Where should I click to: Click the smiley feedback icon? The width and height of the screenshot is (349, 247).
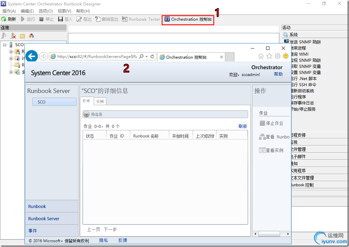pos(286,56)
